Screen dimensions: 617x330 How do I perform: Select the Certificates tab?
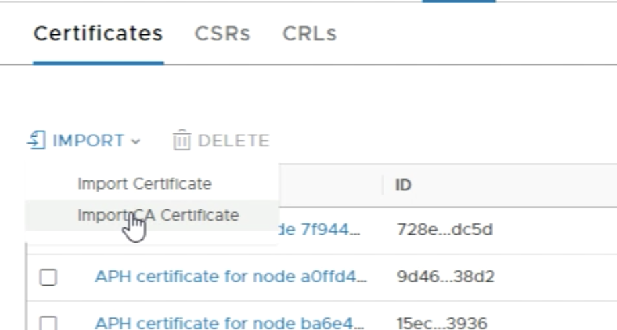click(98, 34)
